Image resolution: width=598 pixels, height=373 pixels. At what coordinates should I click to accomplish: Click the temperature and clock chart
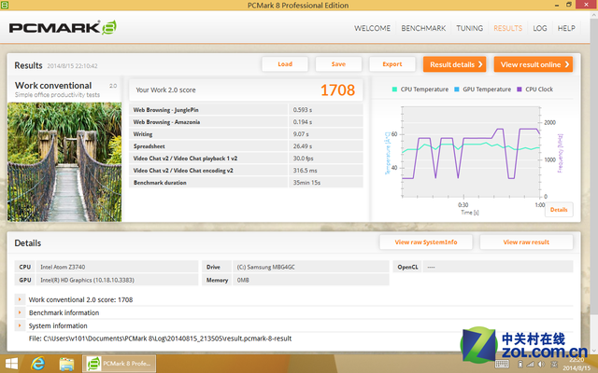point(471,152)
